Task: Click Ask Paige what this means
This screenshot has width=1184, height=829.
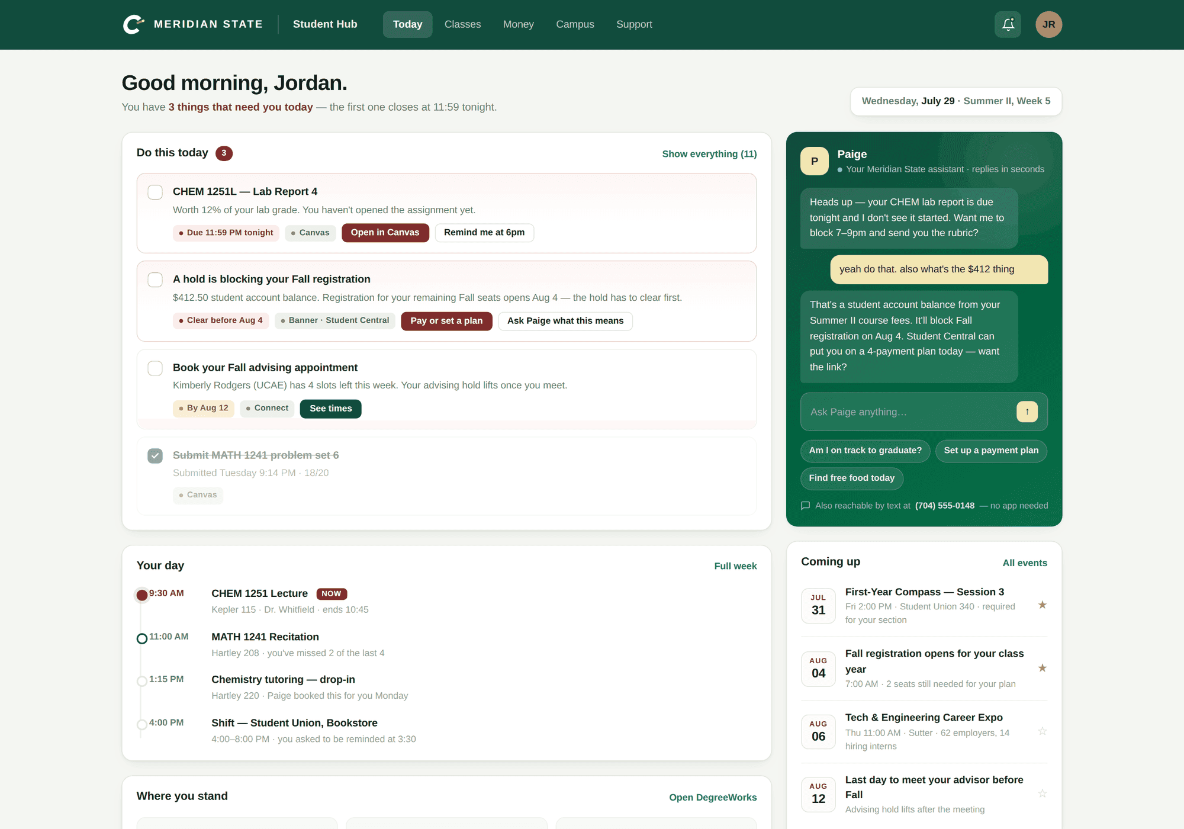Action: 565,321
